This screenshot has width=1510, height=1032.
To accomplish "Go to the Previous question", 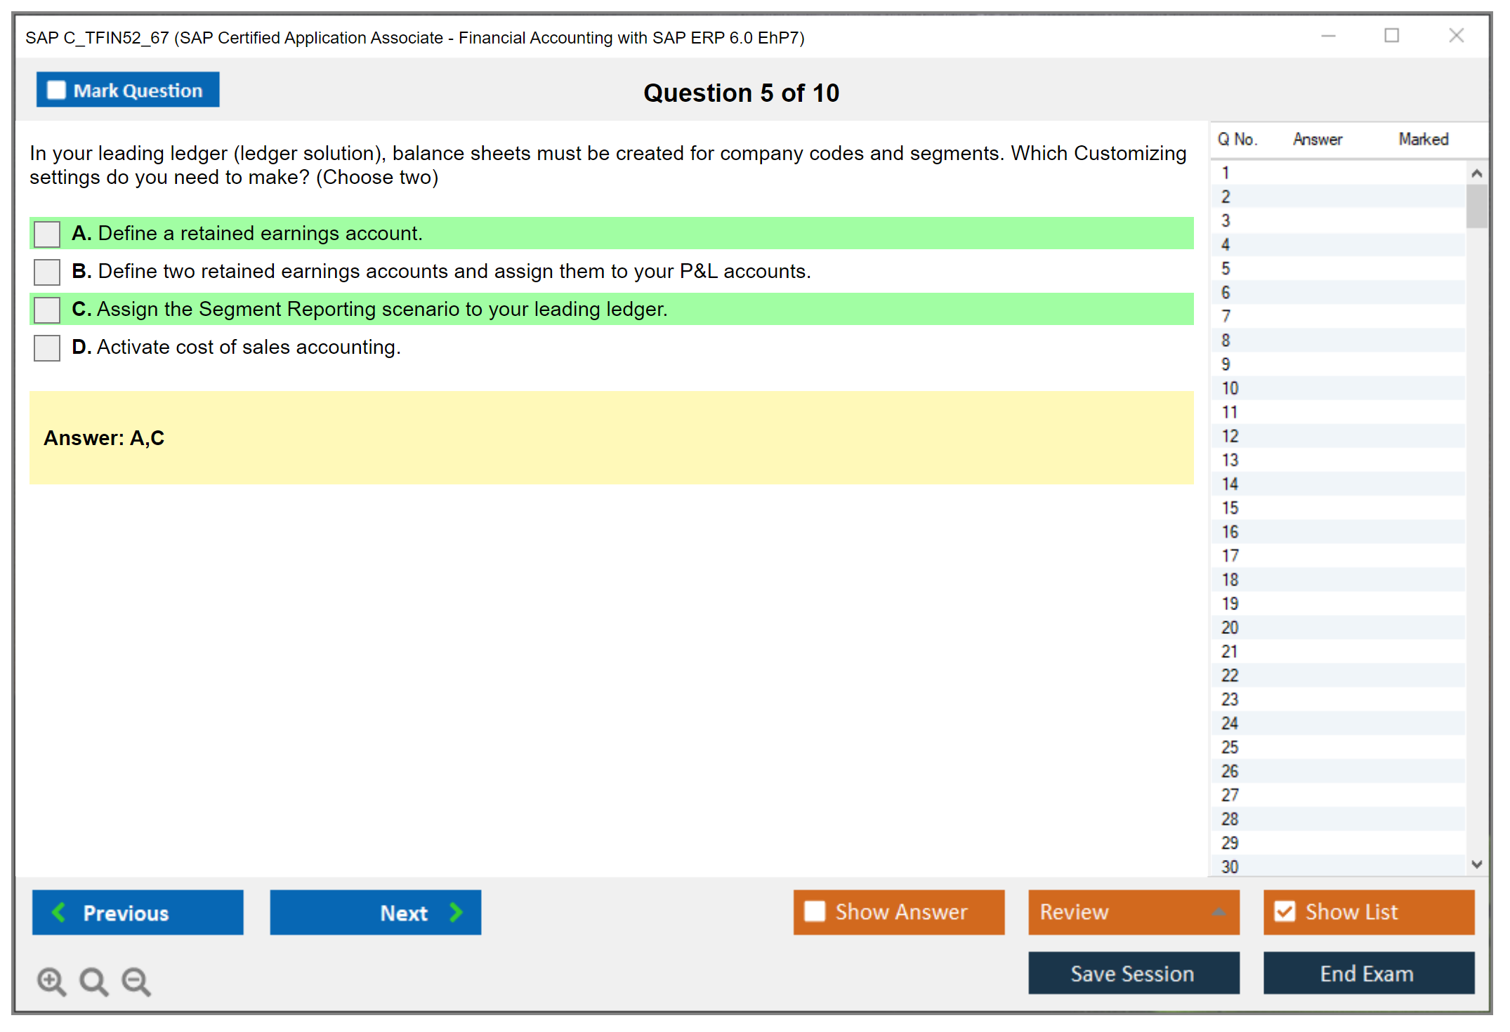I will click(x=138, y=913).
